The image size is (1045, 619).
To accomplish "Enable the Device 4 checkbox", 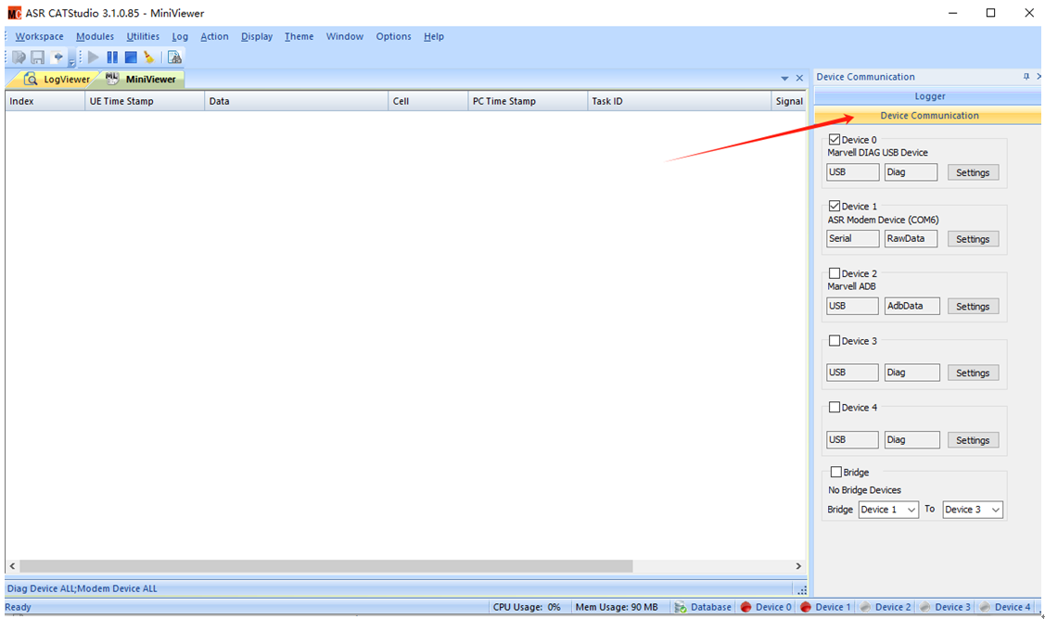I will 835,407.
